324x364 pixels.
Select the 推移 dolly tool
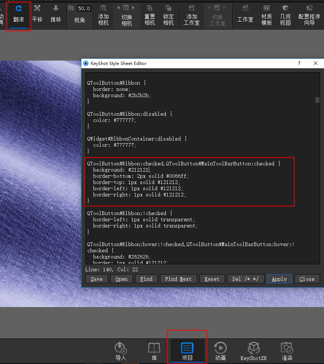click(x=56, y=15)
